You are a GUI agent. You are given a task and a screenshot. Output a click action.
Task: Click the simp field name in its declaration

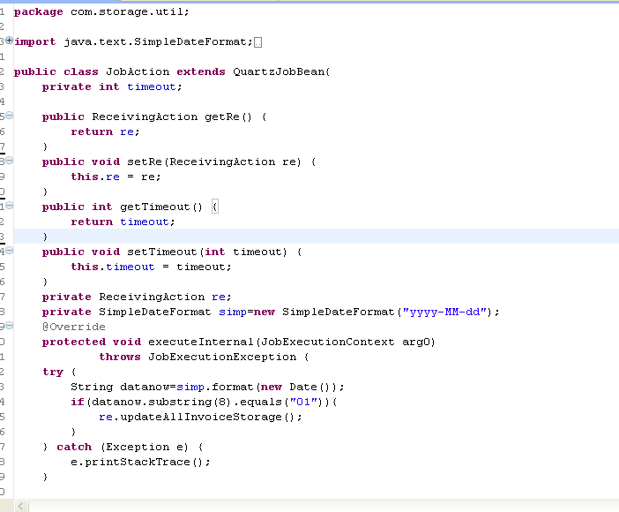(233, 312)
